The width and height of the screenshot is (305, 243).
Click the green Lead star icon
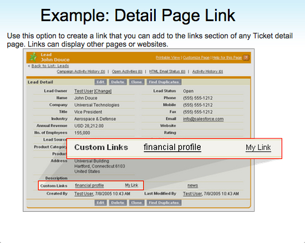point(33,57)
